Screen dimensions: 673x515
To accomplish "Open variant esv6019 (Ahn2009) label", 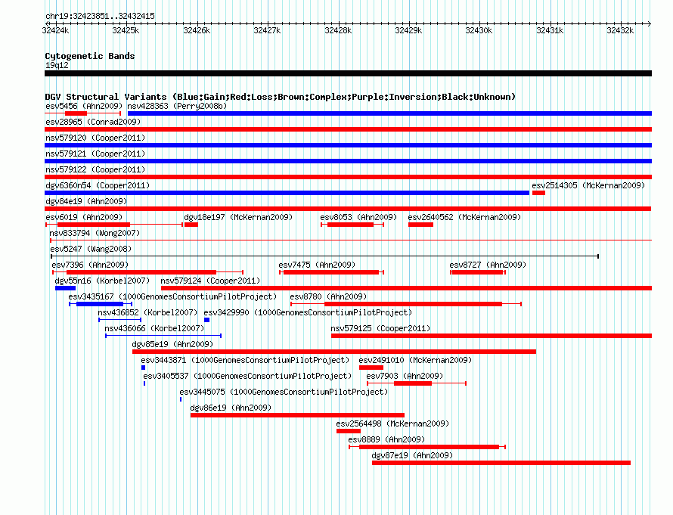I will tap(84, 217).
